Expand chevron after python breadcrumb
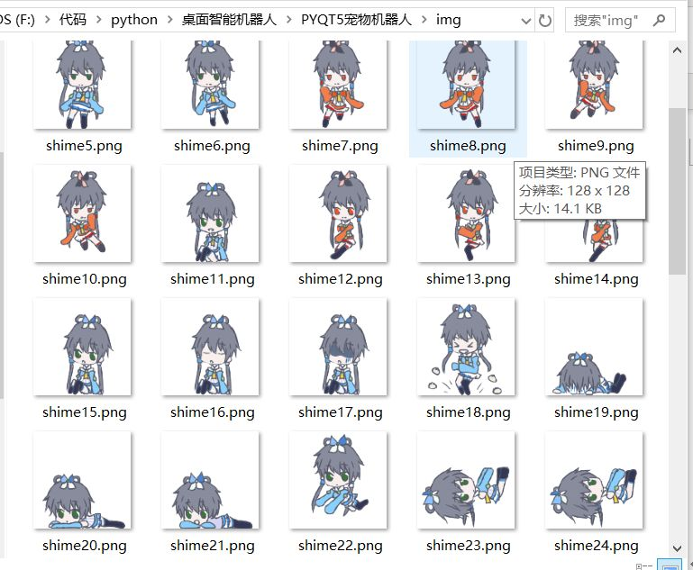The width and height of the screenshot is (693, 570). (169, 20)
